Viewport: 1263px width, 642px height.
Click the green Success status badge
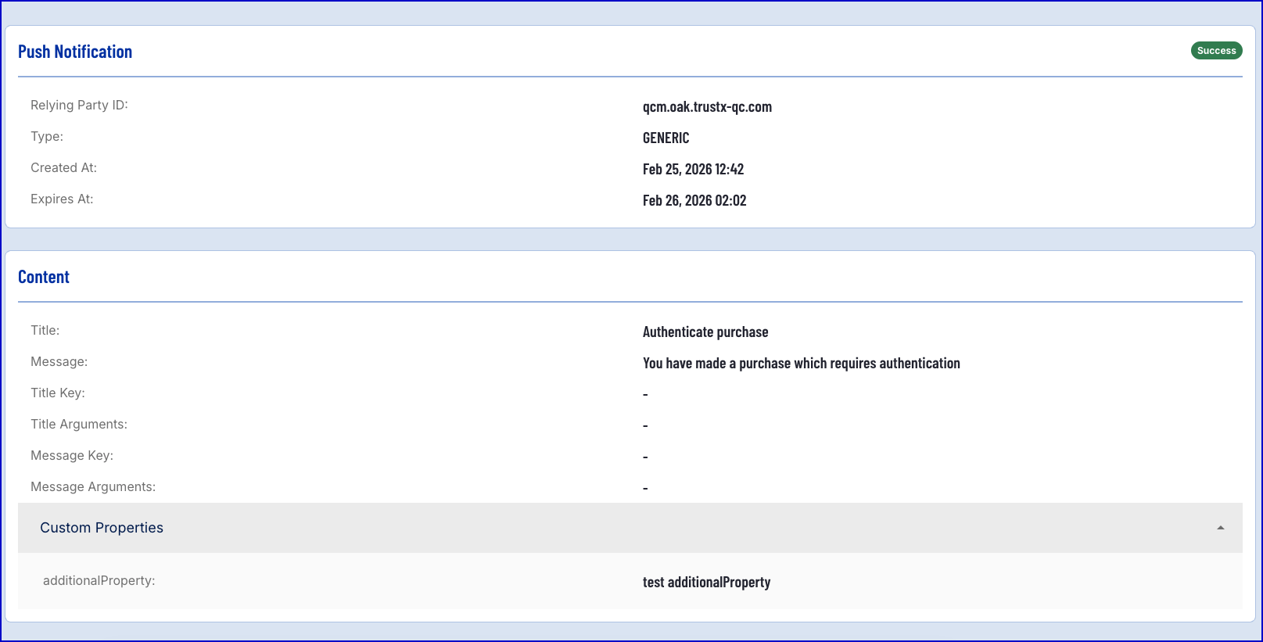(x=1216, y=51)
